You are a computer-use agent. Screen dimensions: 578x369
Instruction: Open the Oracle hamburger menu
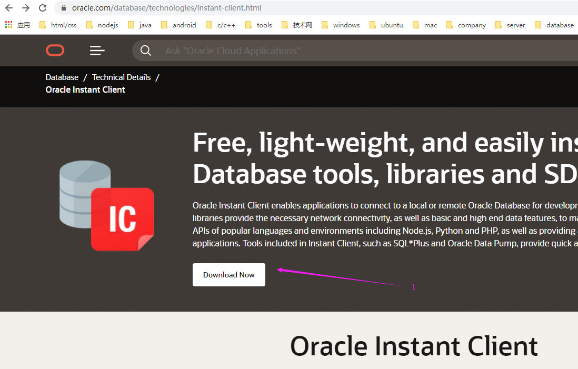[x=97, y=51]
